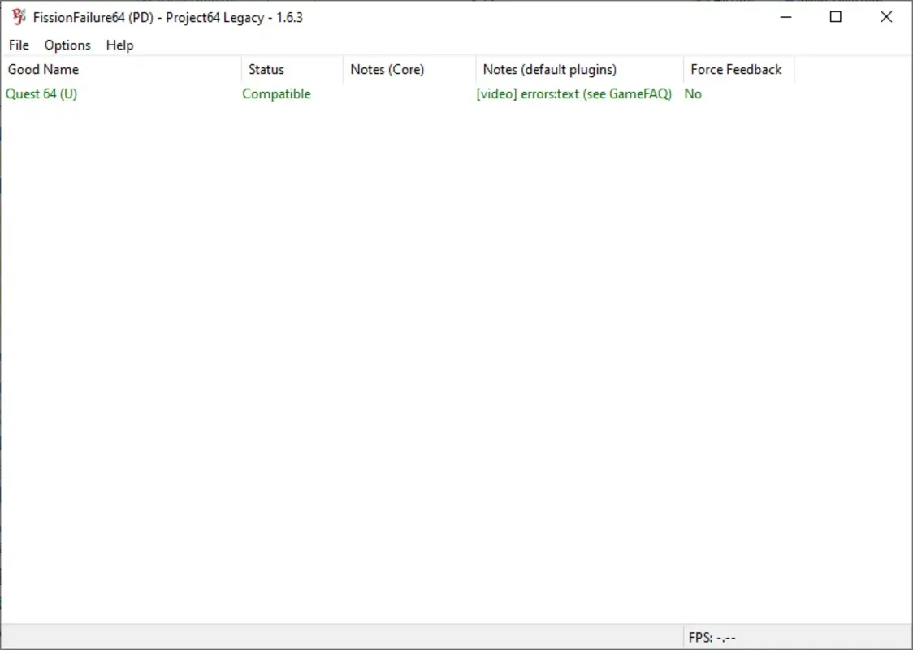Screen dimensions: 913x650
Task: Open the Help menu
Action: 119,45
